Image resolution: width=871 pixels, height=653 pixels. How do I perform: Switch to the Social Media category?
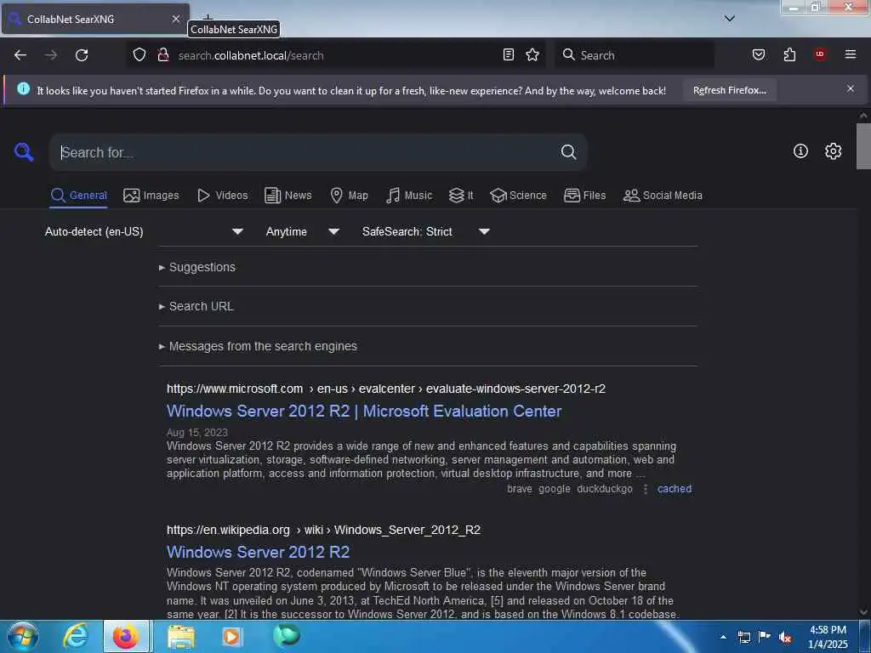[x=663, y=196]
